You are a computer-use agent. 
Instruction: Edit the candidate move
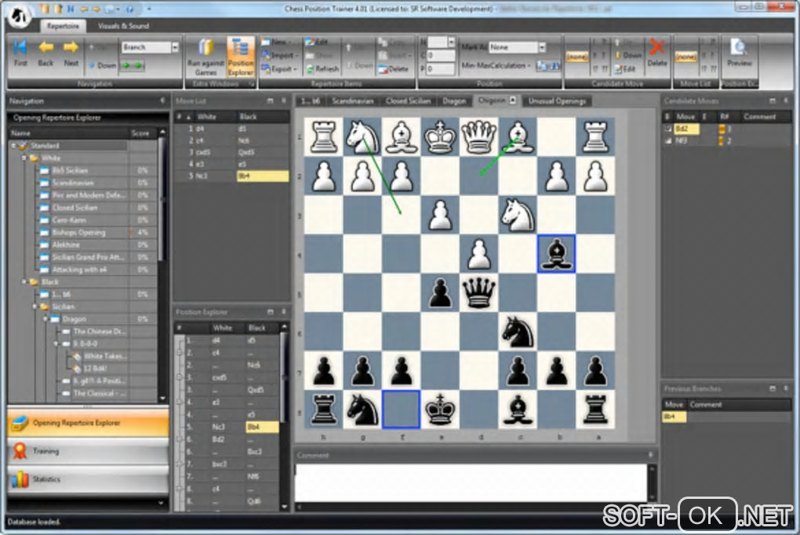[x=625, y=68]
